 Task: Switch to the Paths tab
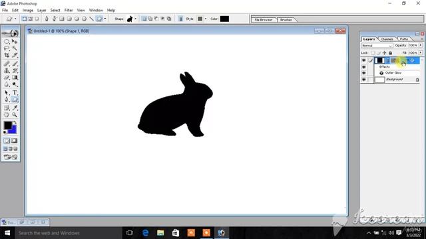click(x=404, y=39)
